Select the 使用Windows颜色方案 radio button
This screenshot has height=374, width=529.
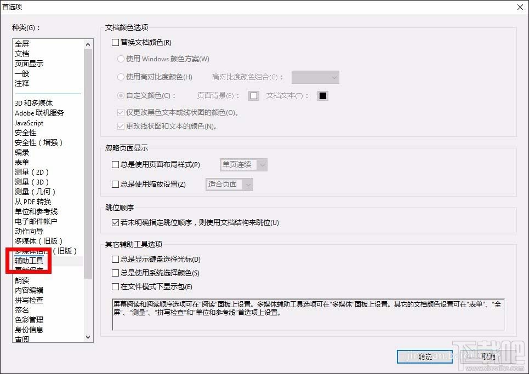121,59
